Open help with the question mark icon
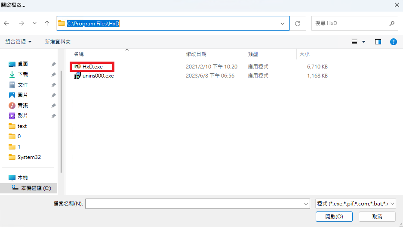This screenshot has height=227, width=403. 393,42
